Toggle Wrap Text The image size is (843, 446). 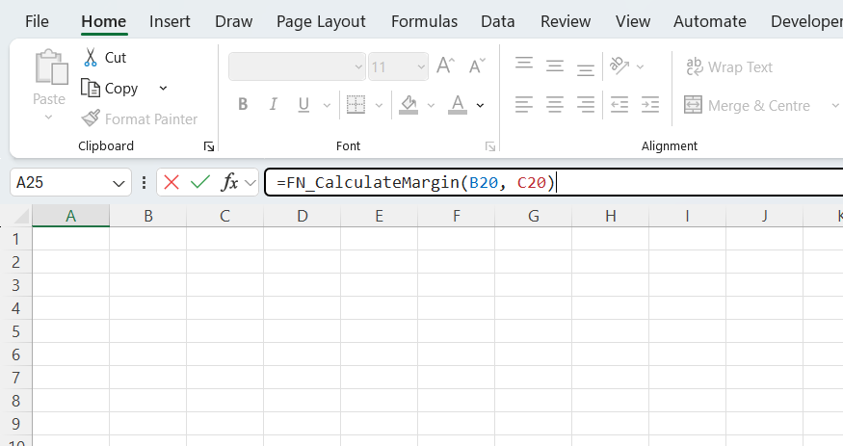pos(729,67)
